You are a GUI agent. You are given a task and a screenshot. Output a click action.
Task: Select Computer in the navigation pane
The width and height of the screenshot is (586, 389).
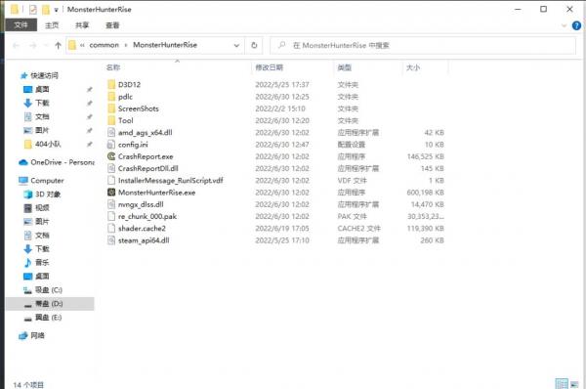(x=47, y=180)
